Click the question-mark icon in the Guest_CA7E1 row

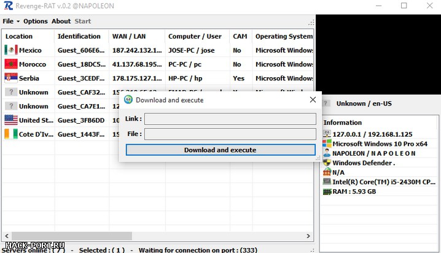(x=11, y=106)
